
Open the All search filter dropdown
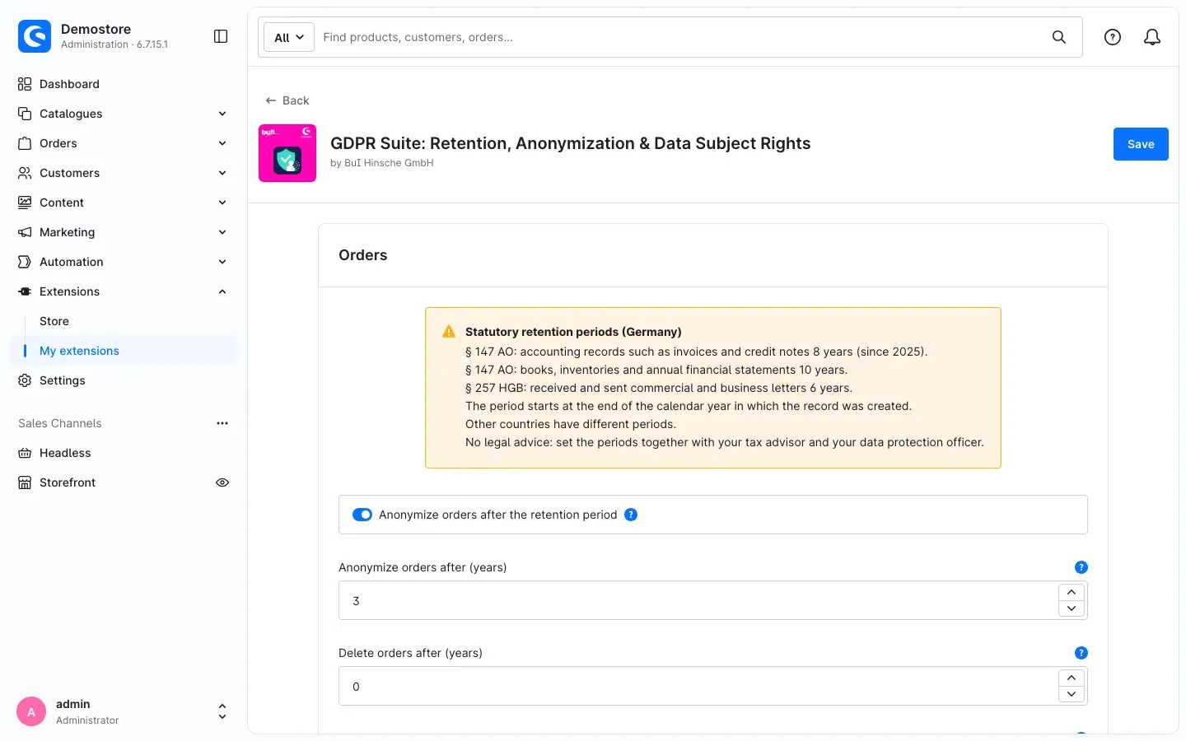(289, 37)
